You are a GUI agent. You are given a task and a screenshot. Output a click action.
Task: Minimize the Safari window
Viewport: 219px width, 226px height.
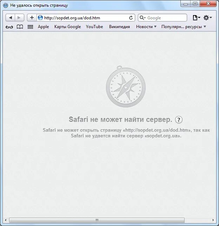tap(186, 4)
